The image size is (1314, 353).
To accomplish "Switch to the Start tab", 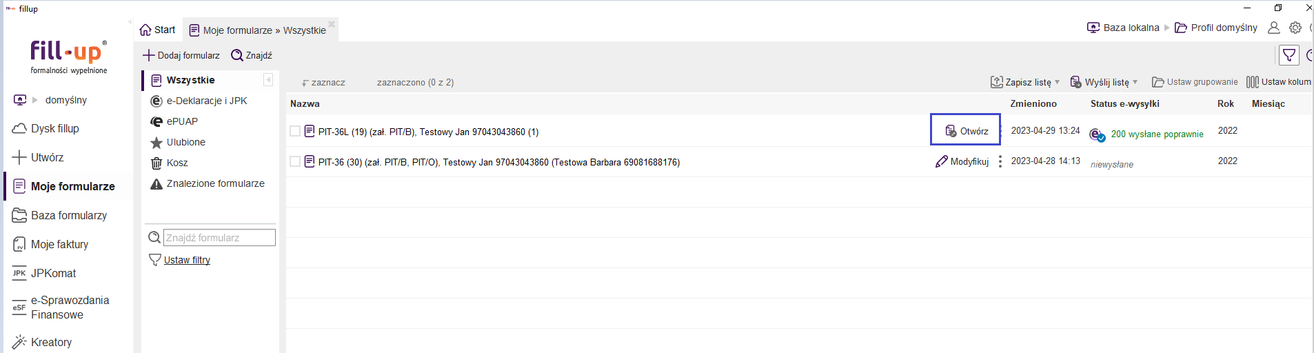I will coord(158,30).
